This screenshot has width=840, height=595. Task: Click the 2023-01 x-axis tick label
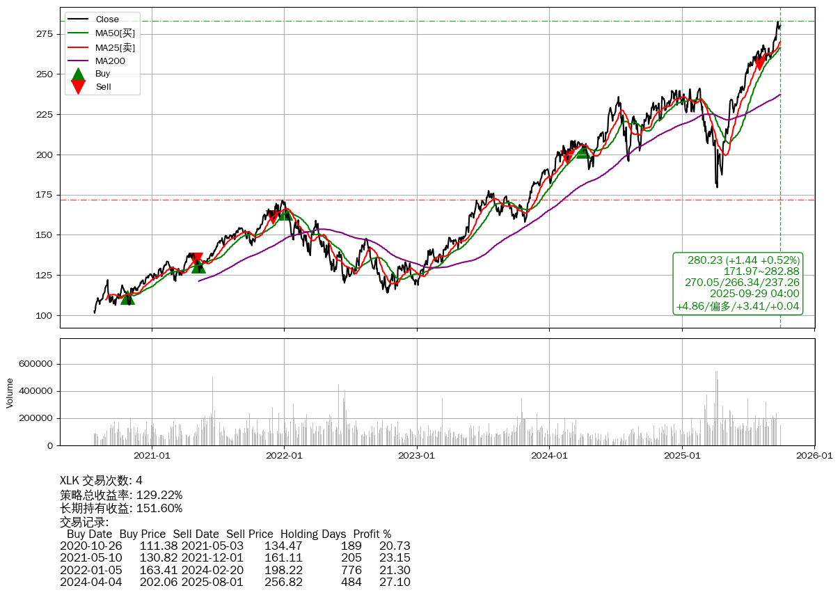tap(417, 456)
